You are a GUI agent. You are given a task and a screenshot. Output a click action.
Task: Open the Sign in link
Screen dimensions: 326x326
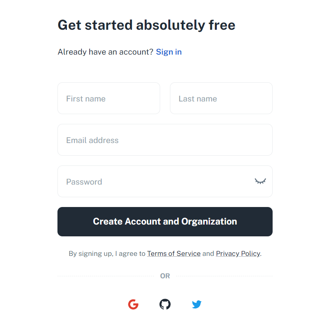pos(169,52)
